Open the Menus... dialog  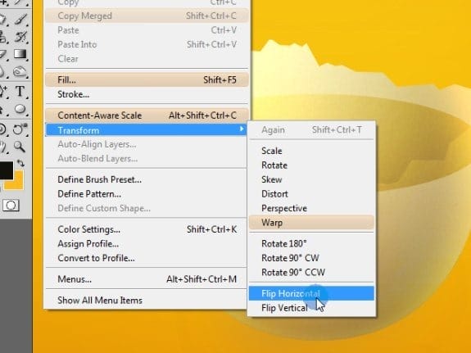(146, 278)
